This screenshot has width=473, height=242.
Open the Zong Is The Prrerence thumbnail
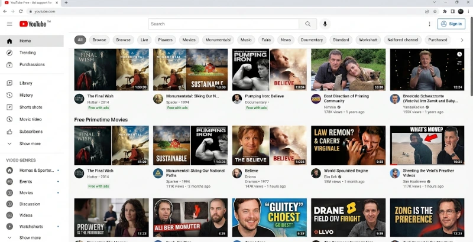pyautogui.click(x=427, y=218)
